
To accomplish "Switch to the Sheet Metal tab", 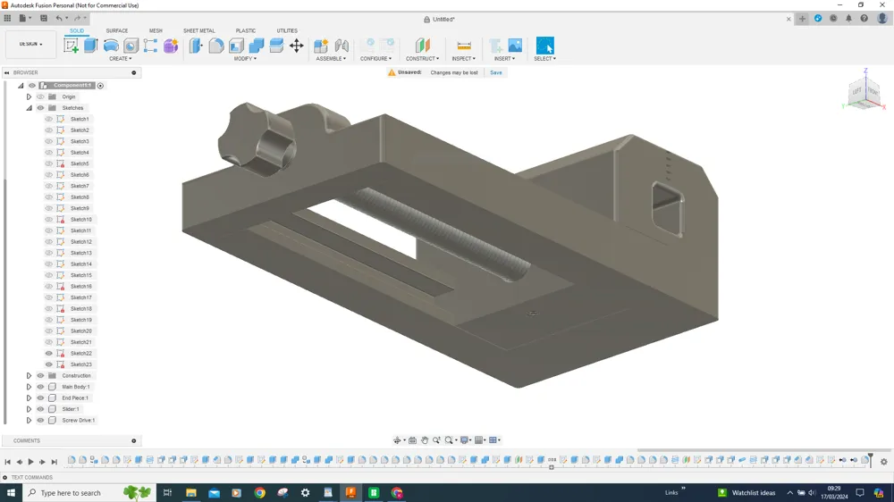I will tap(198, 30).
